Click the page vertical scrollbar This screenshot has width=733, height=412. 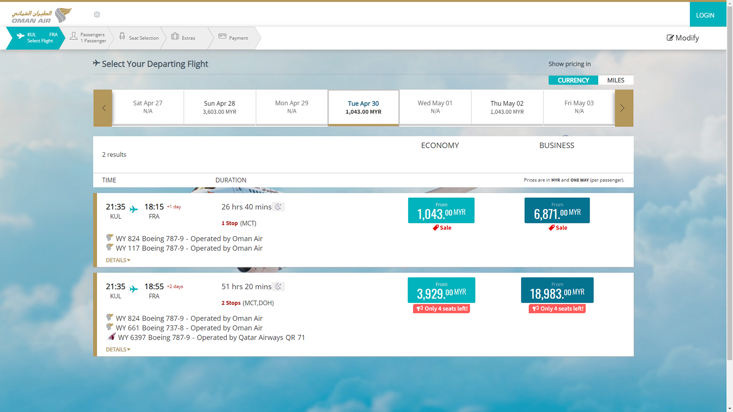[x=729, y=183]
